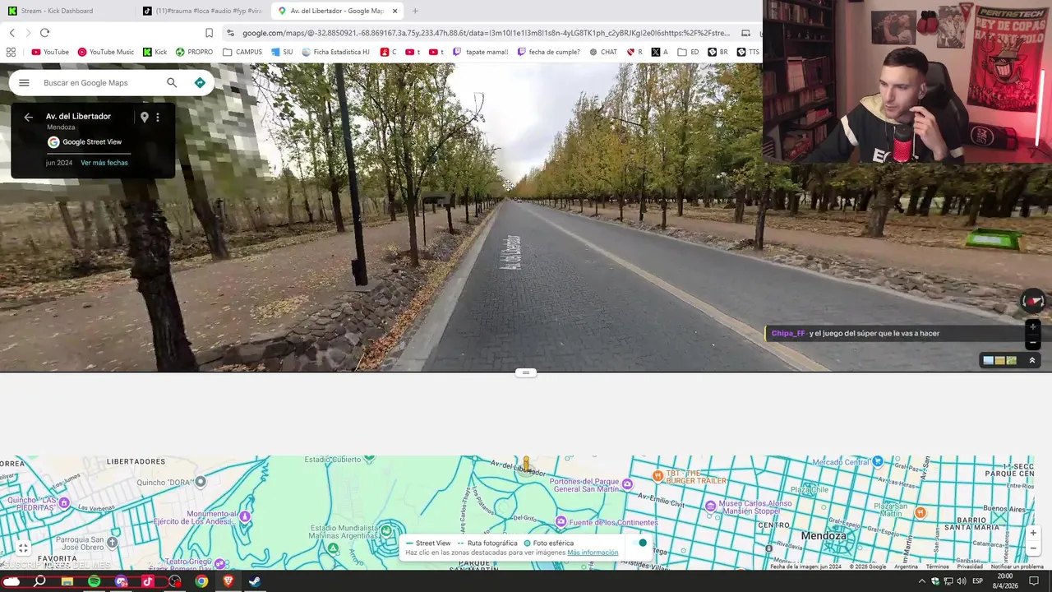Screen dimensions: 1052x592
Task: Open TikTok app from the taskbar
Action: point(148,581)
